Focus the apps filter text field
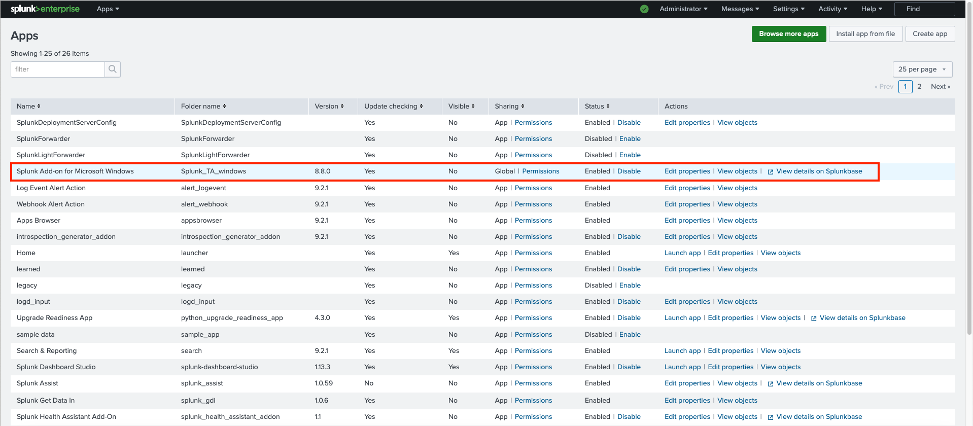Viewport: 973px width, 426px height. 57,69
